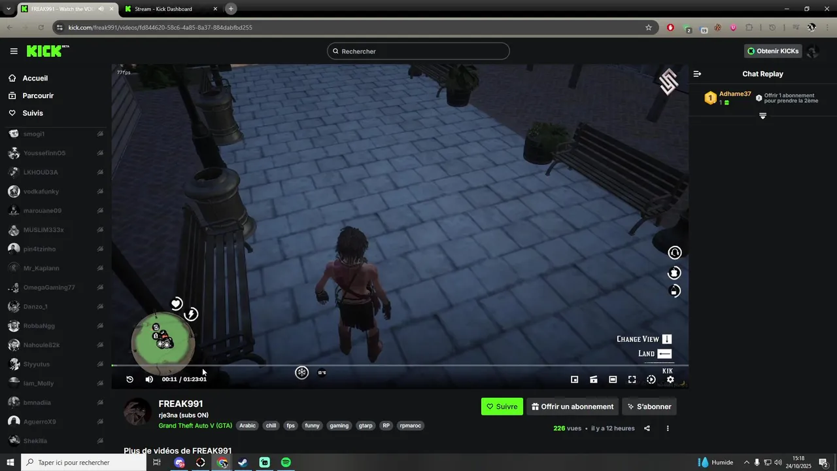837x471 pixels.
Task: Rewind the video with replay icon
Action: [x=129, y=379]
